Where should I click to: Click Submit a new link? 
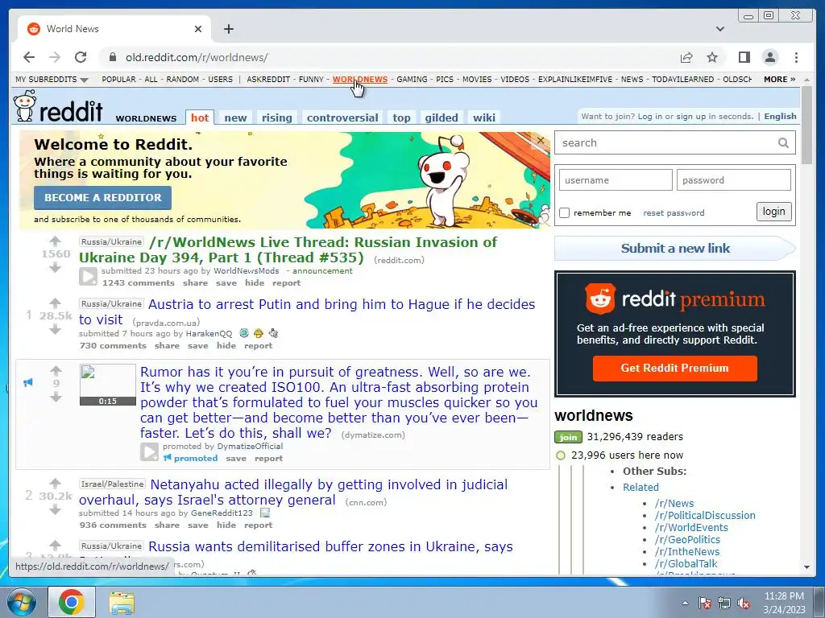675,248
